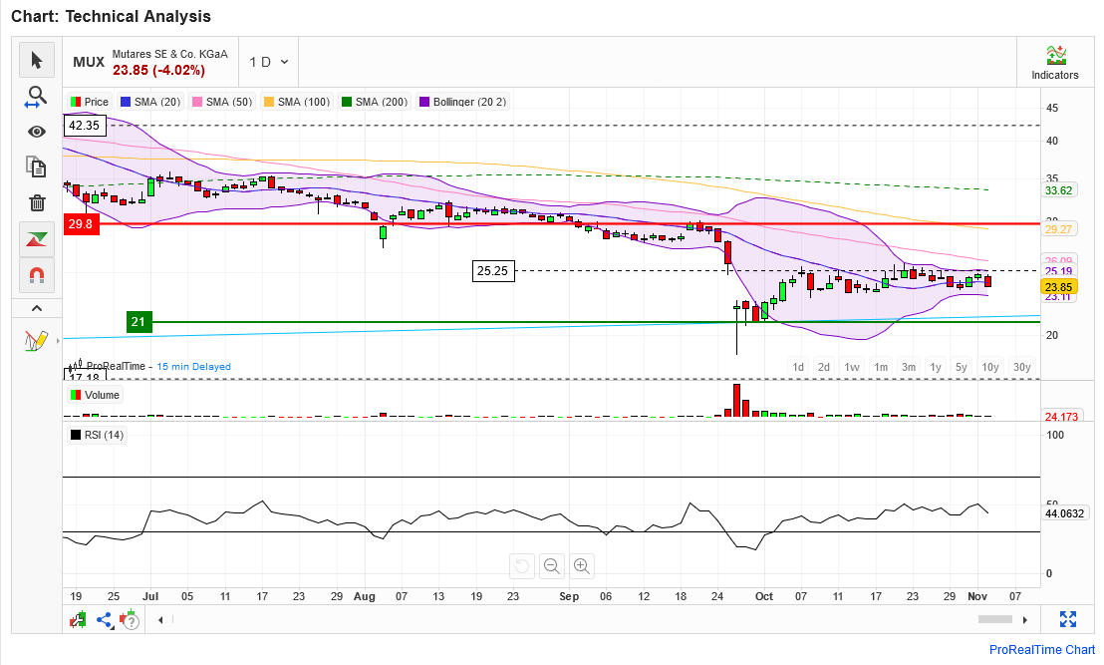The height and width of the screenshot is (665, 1104).
Task: Click the Volume panel label
Action: point(95,395)
